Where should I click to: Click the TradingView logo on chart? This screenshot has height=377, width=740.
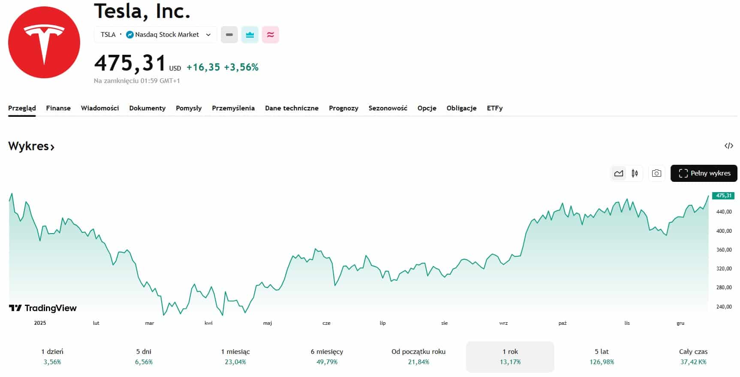[43, 308]
